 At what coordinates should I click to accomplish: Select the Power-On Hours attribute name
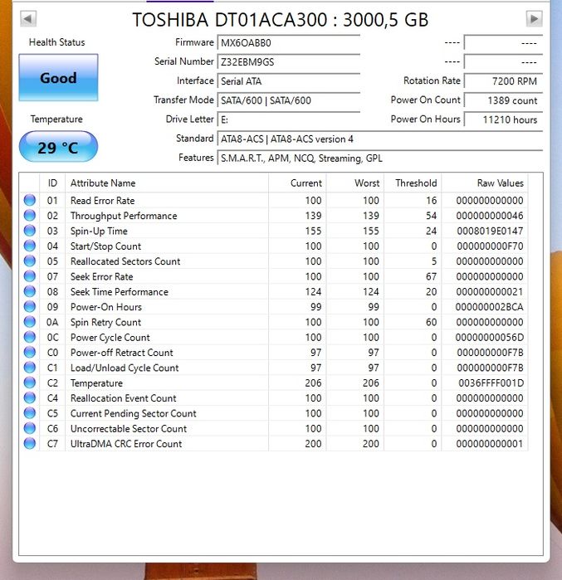point(105,307)
